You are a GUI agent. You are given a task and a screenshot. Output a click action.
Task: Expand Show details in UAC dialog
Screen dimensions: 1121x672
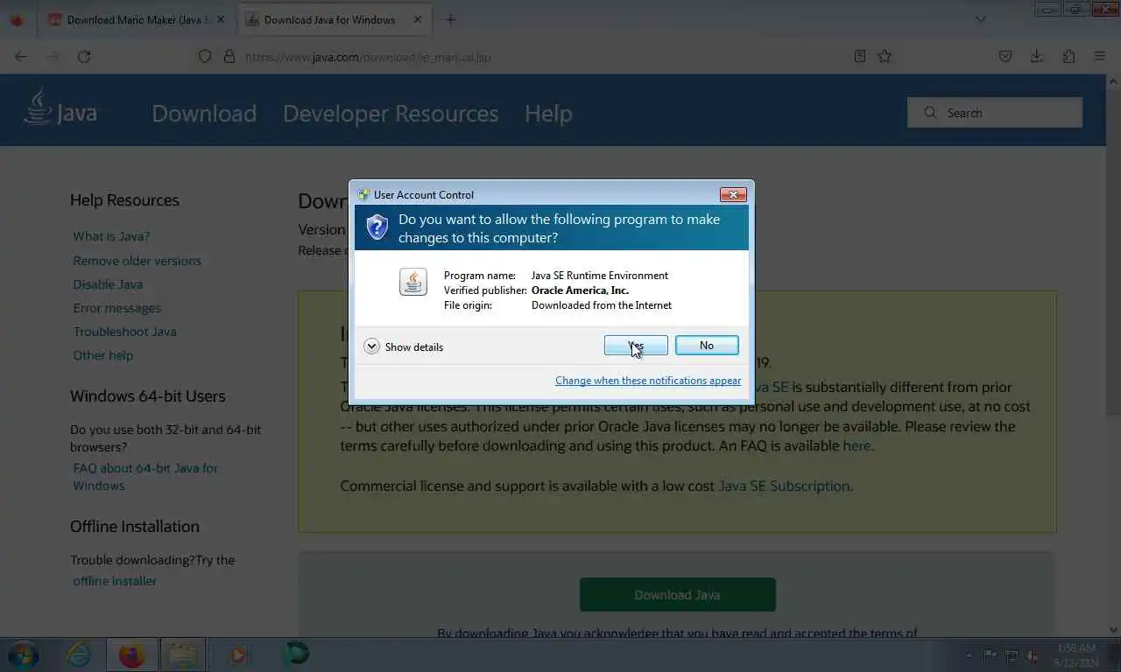404,346
